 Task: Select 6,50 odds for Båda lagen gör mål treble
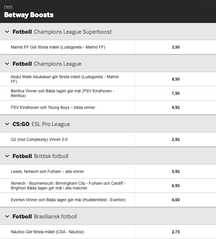(x=176, y=186)
